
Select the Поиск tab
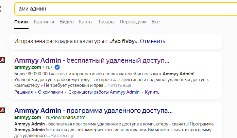21,22
